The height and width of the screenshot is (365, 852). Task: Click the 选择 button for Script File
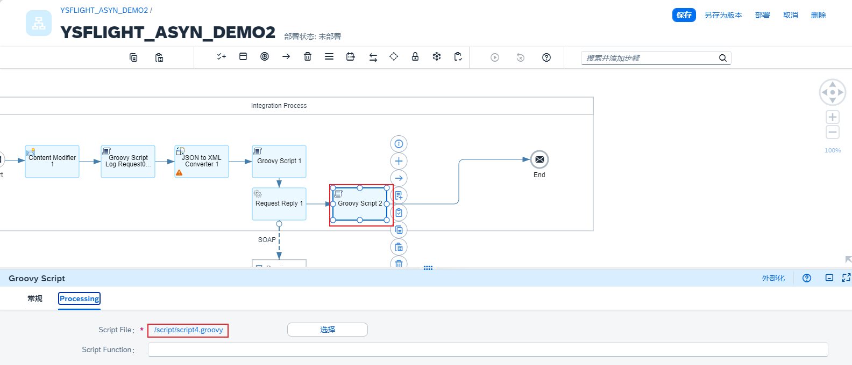coord(327,330)
